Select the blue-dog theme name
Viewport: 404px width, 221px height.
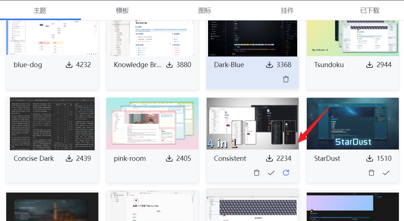click(28, 65)
